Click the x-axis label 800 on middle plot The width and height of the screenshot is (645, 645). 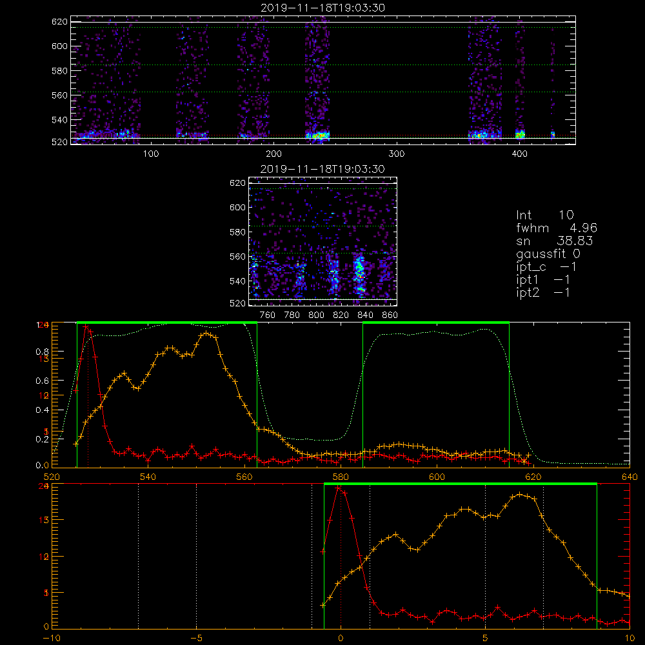(316, 315)
